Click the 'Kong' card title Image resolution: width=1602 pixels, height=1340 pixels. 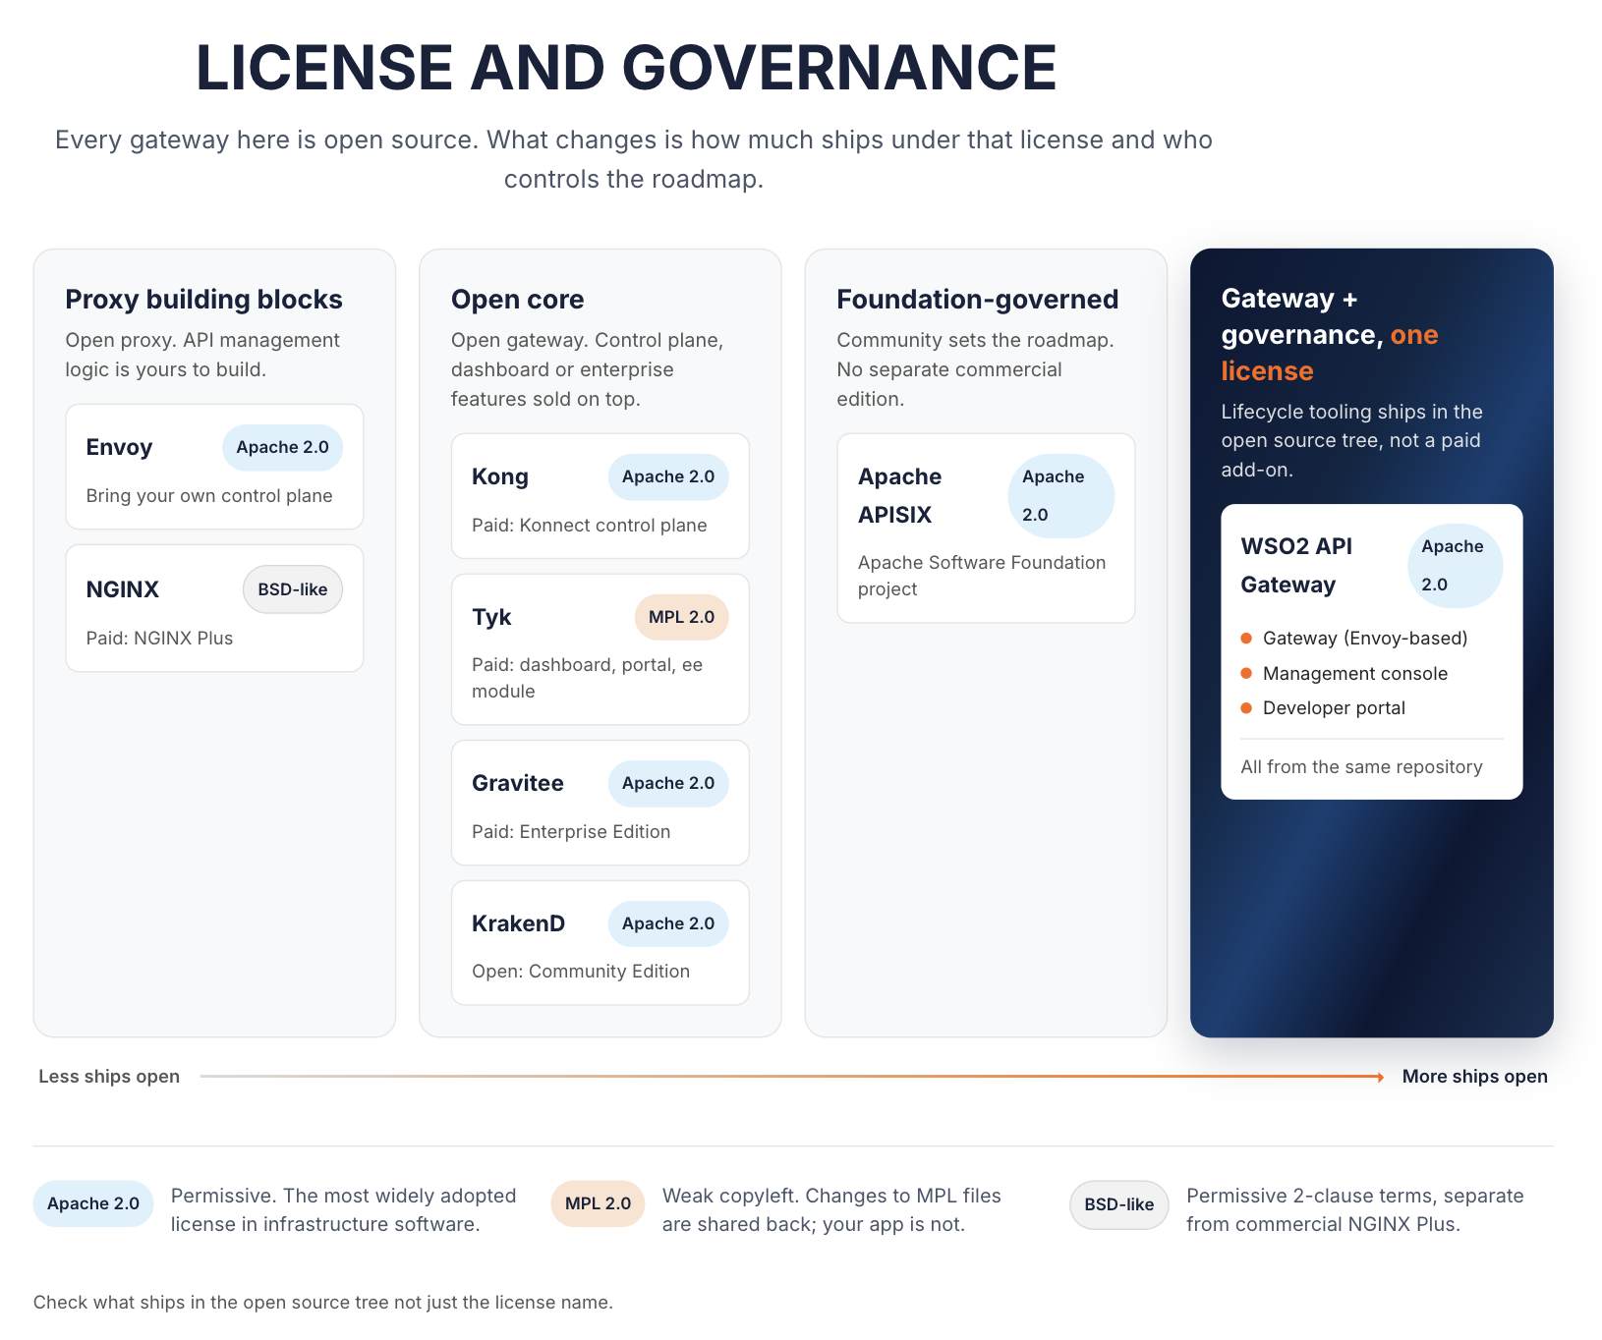500,477
